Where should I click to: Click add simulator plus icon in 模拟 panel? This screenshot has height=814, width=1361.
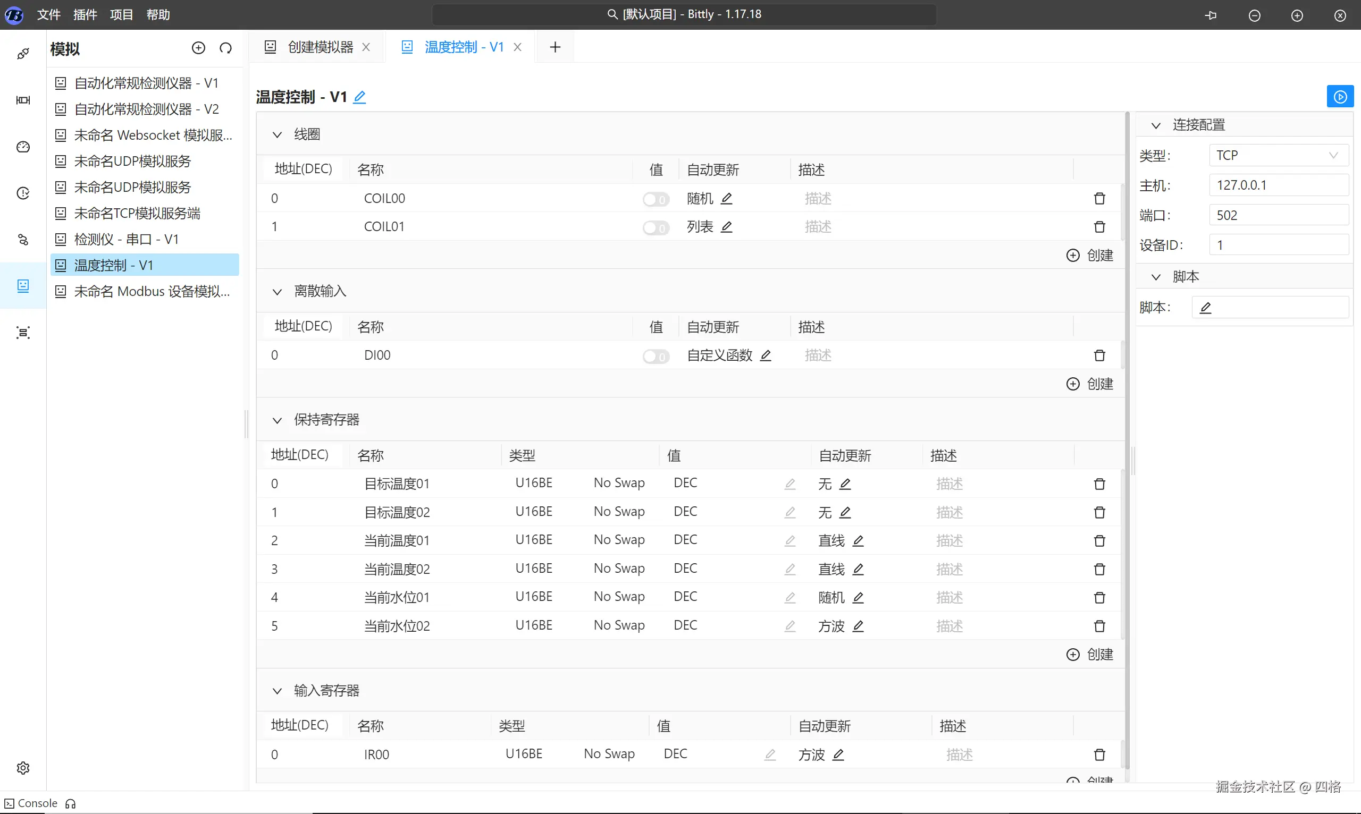click(x=198, y=48)
